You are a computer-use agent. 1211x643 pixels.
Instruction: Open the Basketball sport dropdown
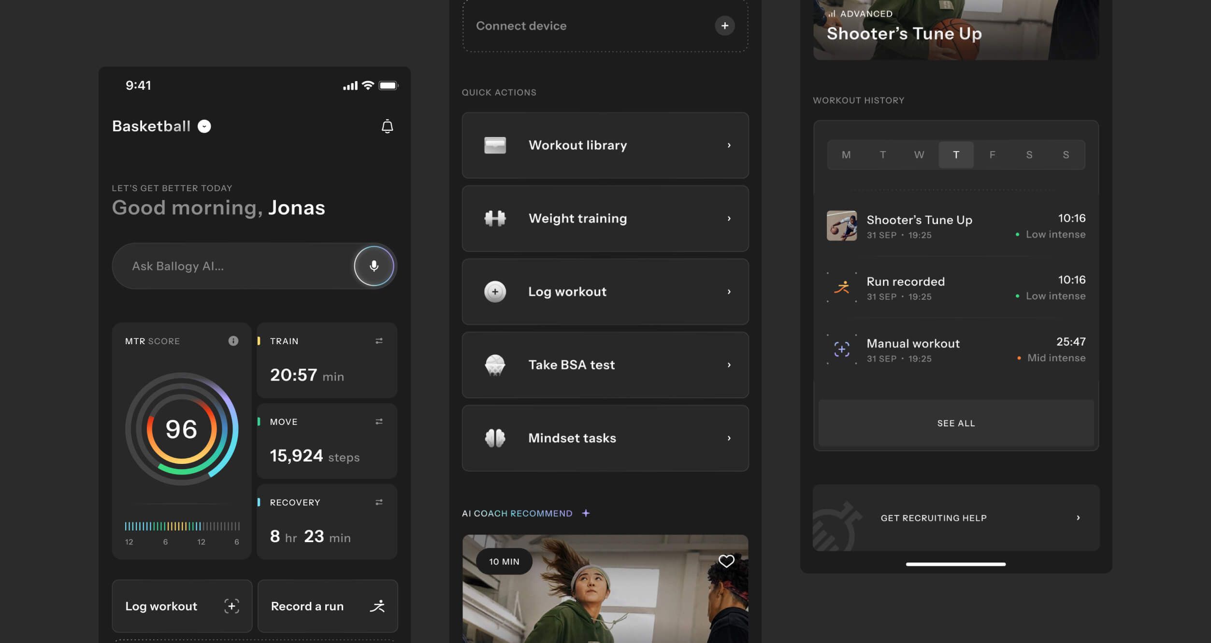(204, 126)
